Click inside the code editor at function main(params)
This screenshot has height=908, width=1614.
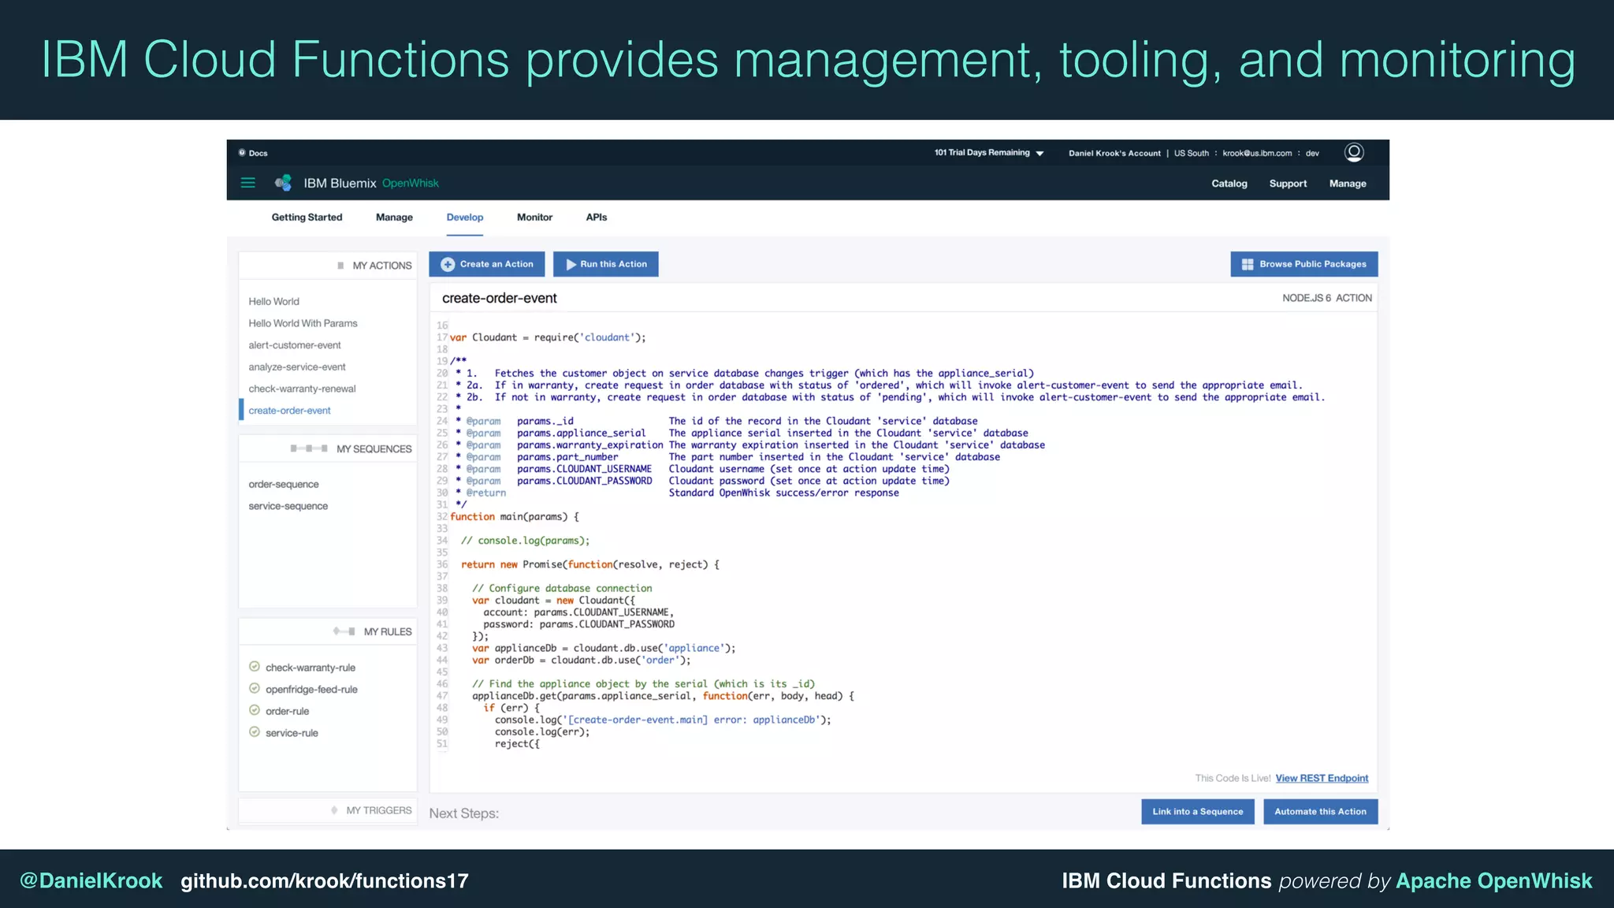[x=514, y=516]
